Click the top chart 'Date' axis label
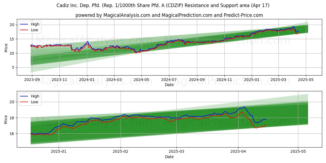Screen dimensions: 326x163 point(169,85)
